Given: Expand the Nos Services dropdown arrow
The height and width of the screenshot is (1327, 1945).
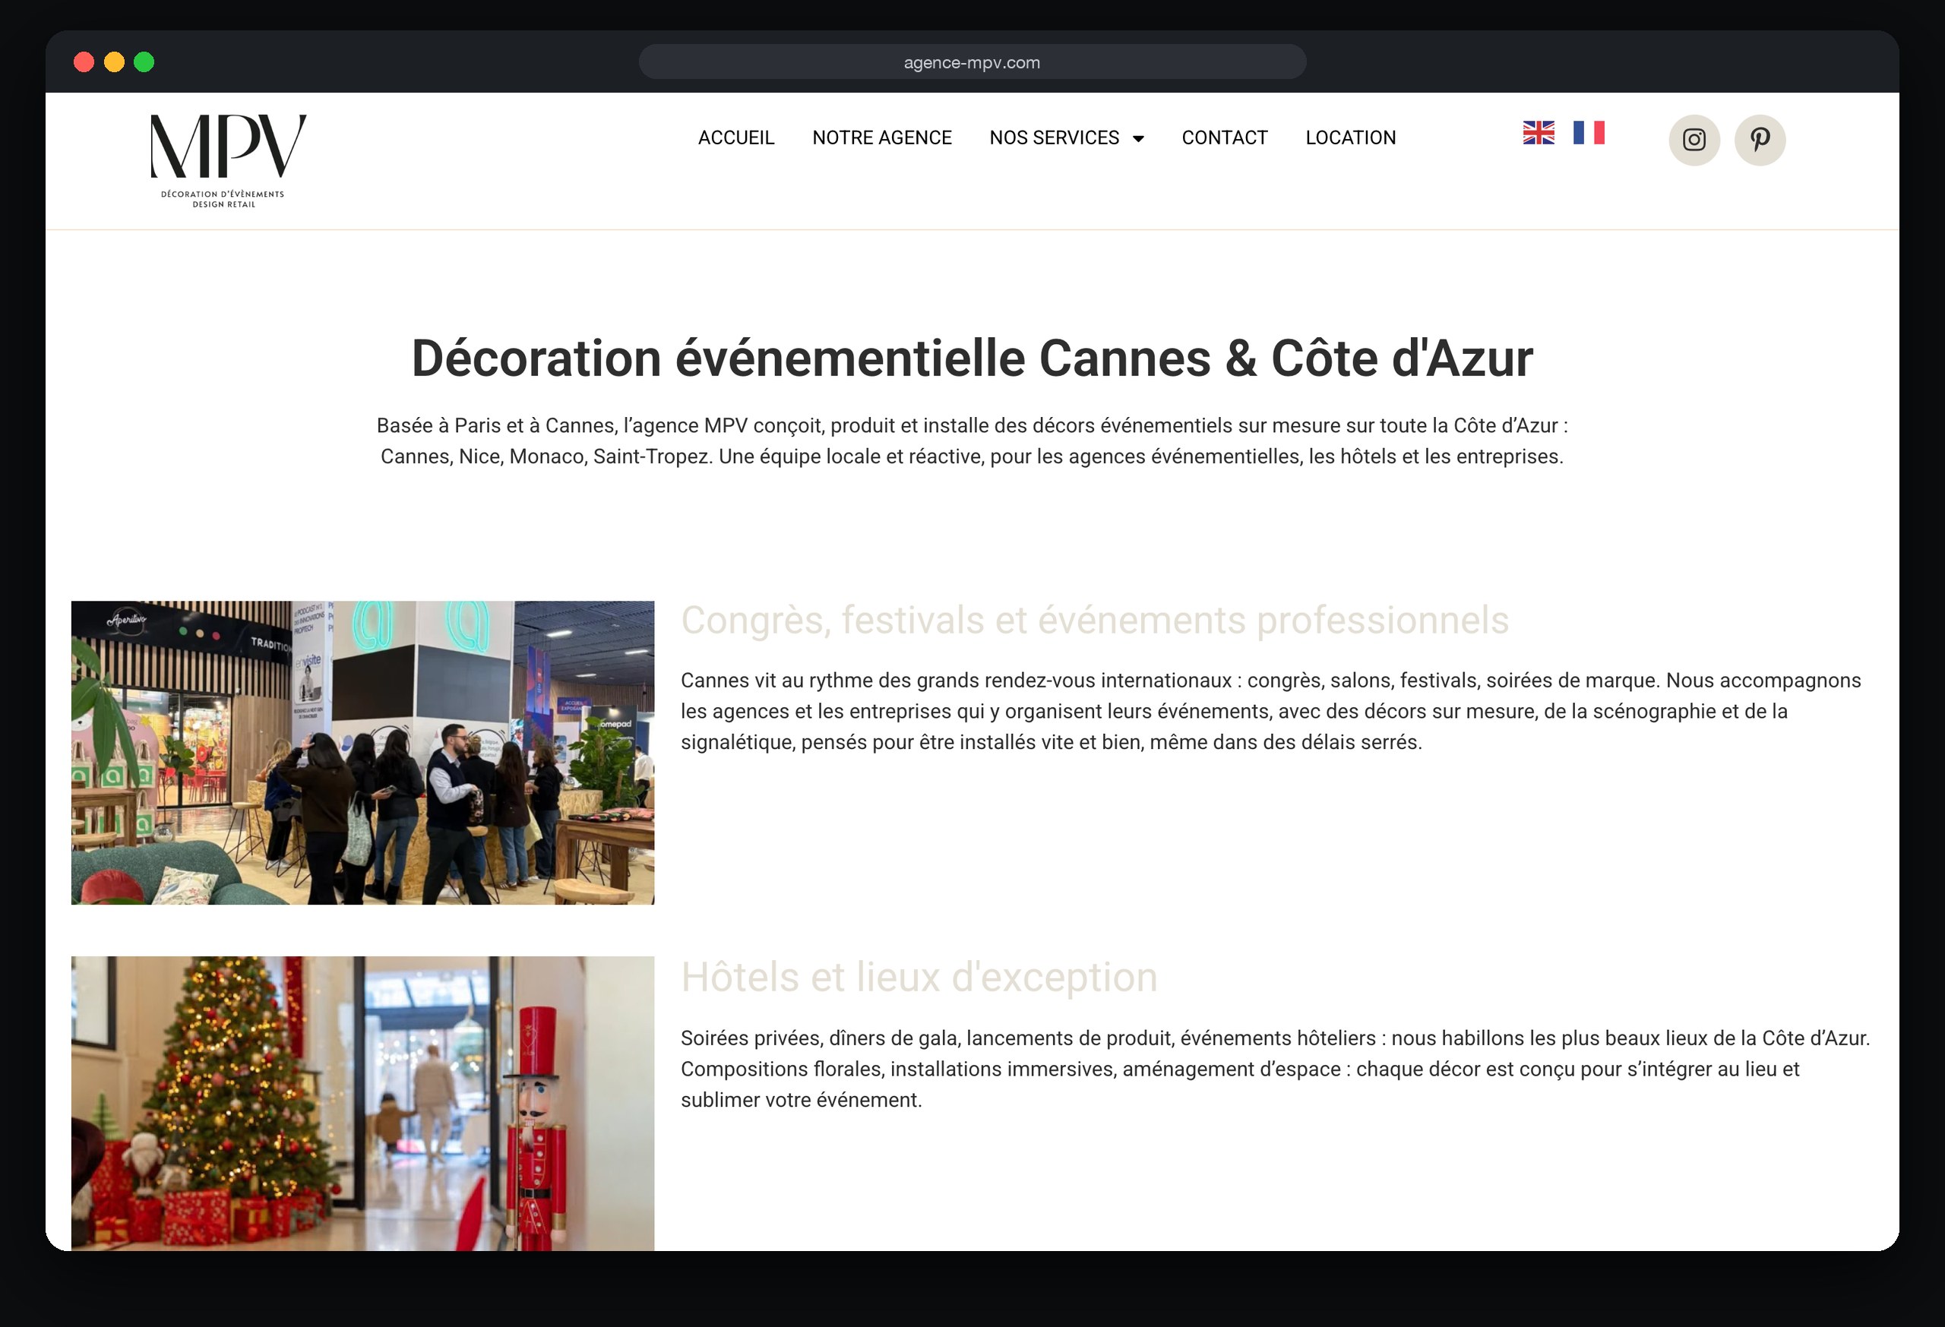Looking at the screenshot, I should click(x=1138, y=139).
